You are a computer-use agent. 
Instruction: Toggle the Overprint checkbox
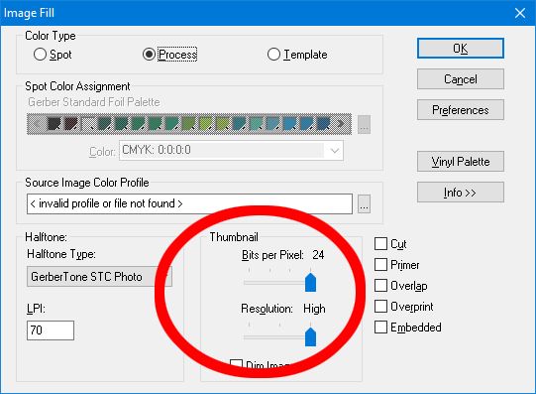coord(380,307)
